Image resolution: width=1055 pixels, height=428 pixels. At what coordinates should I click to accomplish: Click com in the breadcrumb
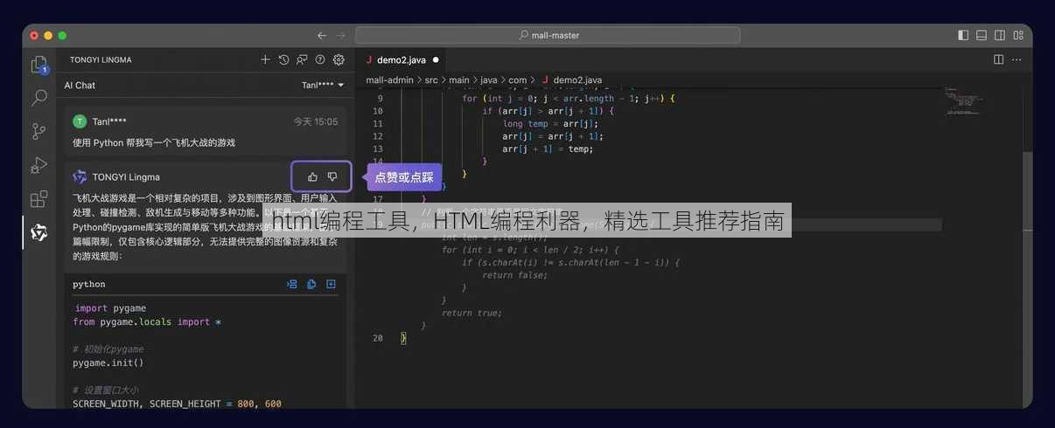click(517, 80)
